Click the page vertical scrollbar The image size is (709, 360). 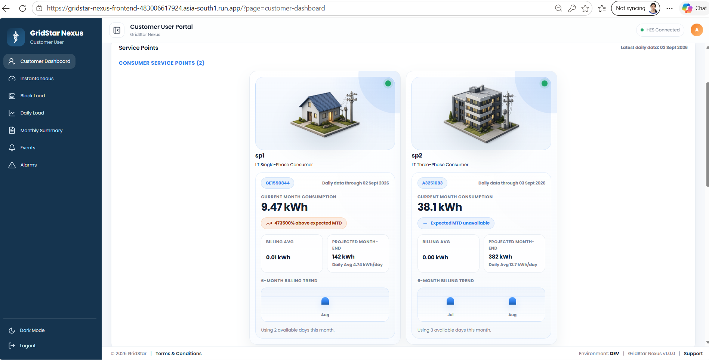[x=707, y=135]
